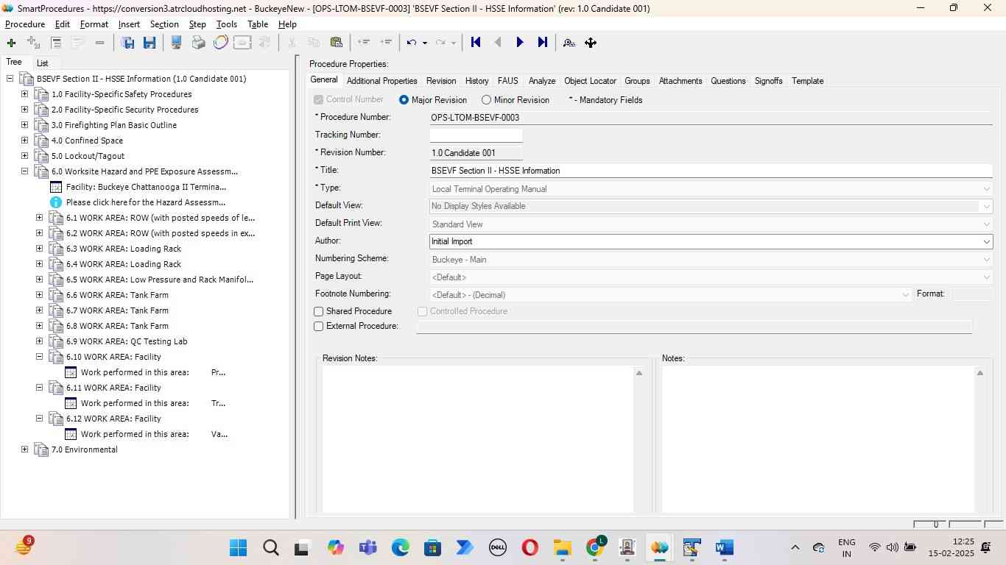The image size is (1006, 565).
Task: Click the Windows Start button
Action: [238, 548]
